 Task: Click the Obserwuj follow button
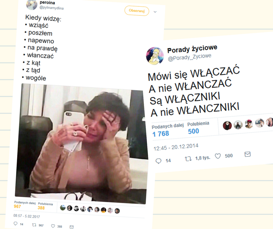[137, 11]
